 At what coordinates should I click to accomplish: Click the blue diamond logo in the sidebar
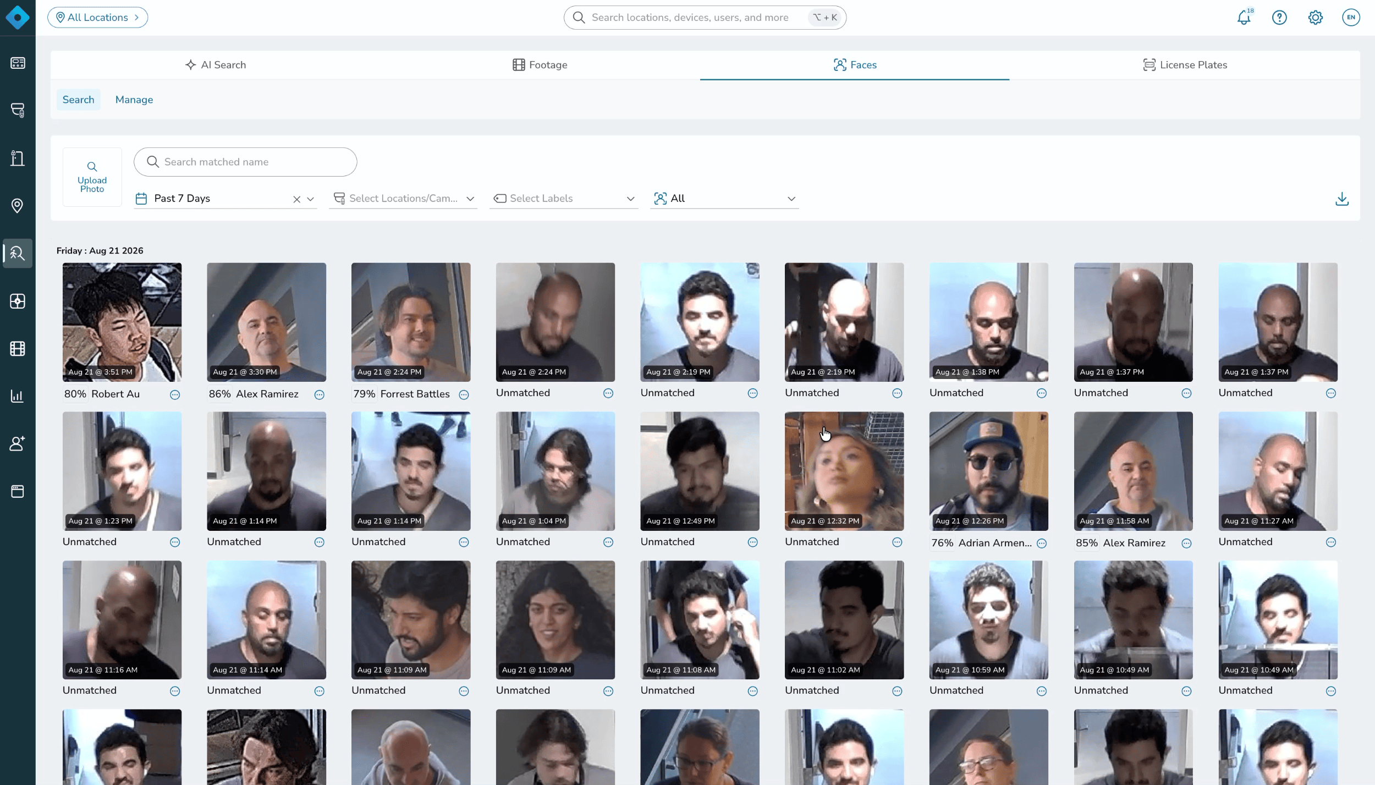(x=18, y=18)
